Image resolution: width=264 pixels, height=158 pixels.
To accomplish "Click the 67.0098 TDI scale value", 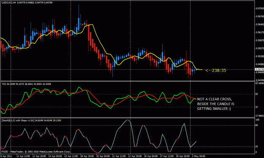I will click(259, 83).
